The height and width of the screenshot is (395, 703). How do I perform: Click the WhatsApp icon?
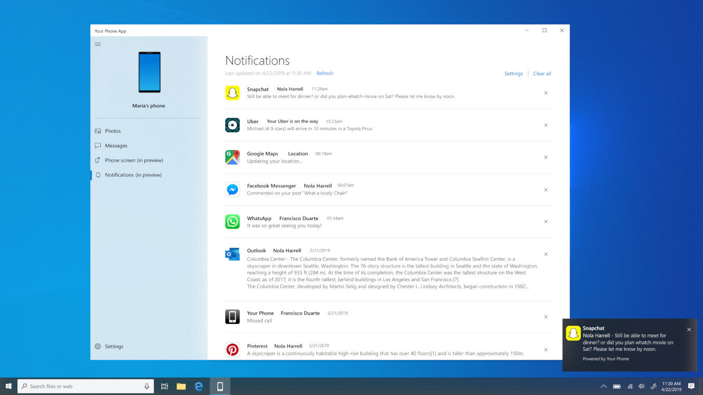pyautogui.click(x=232, y=222)
